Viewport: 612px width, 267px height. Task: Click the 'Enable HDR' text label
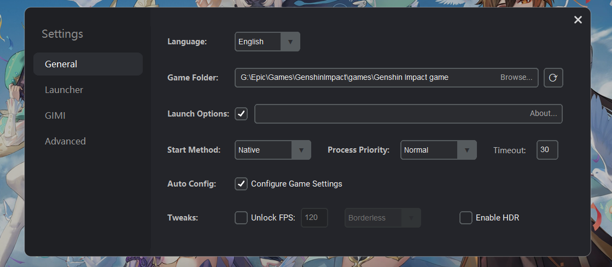497,218
